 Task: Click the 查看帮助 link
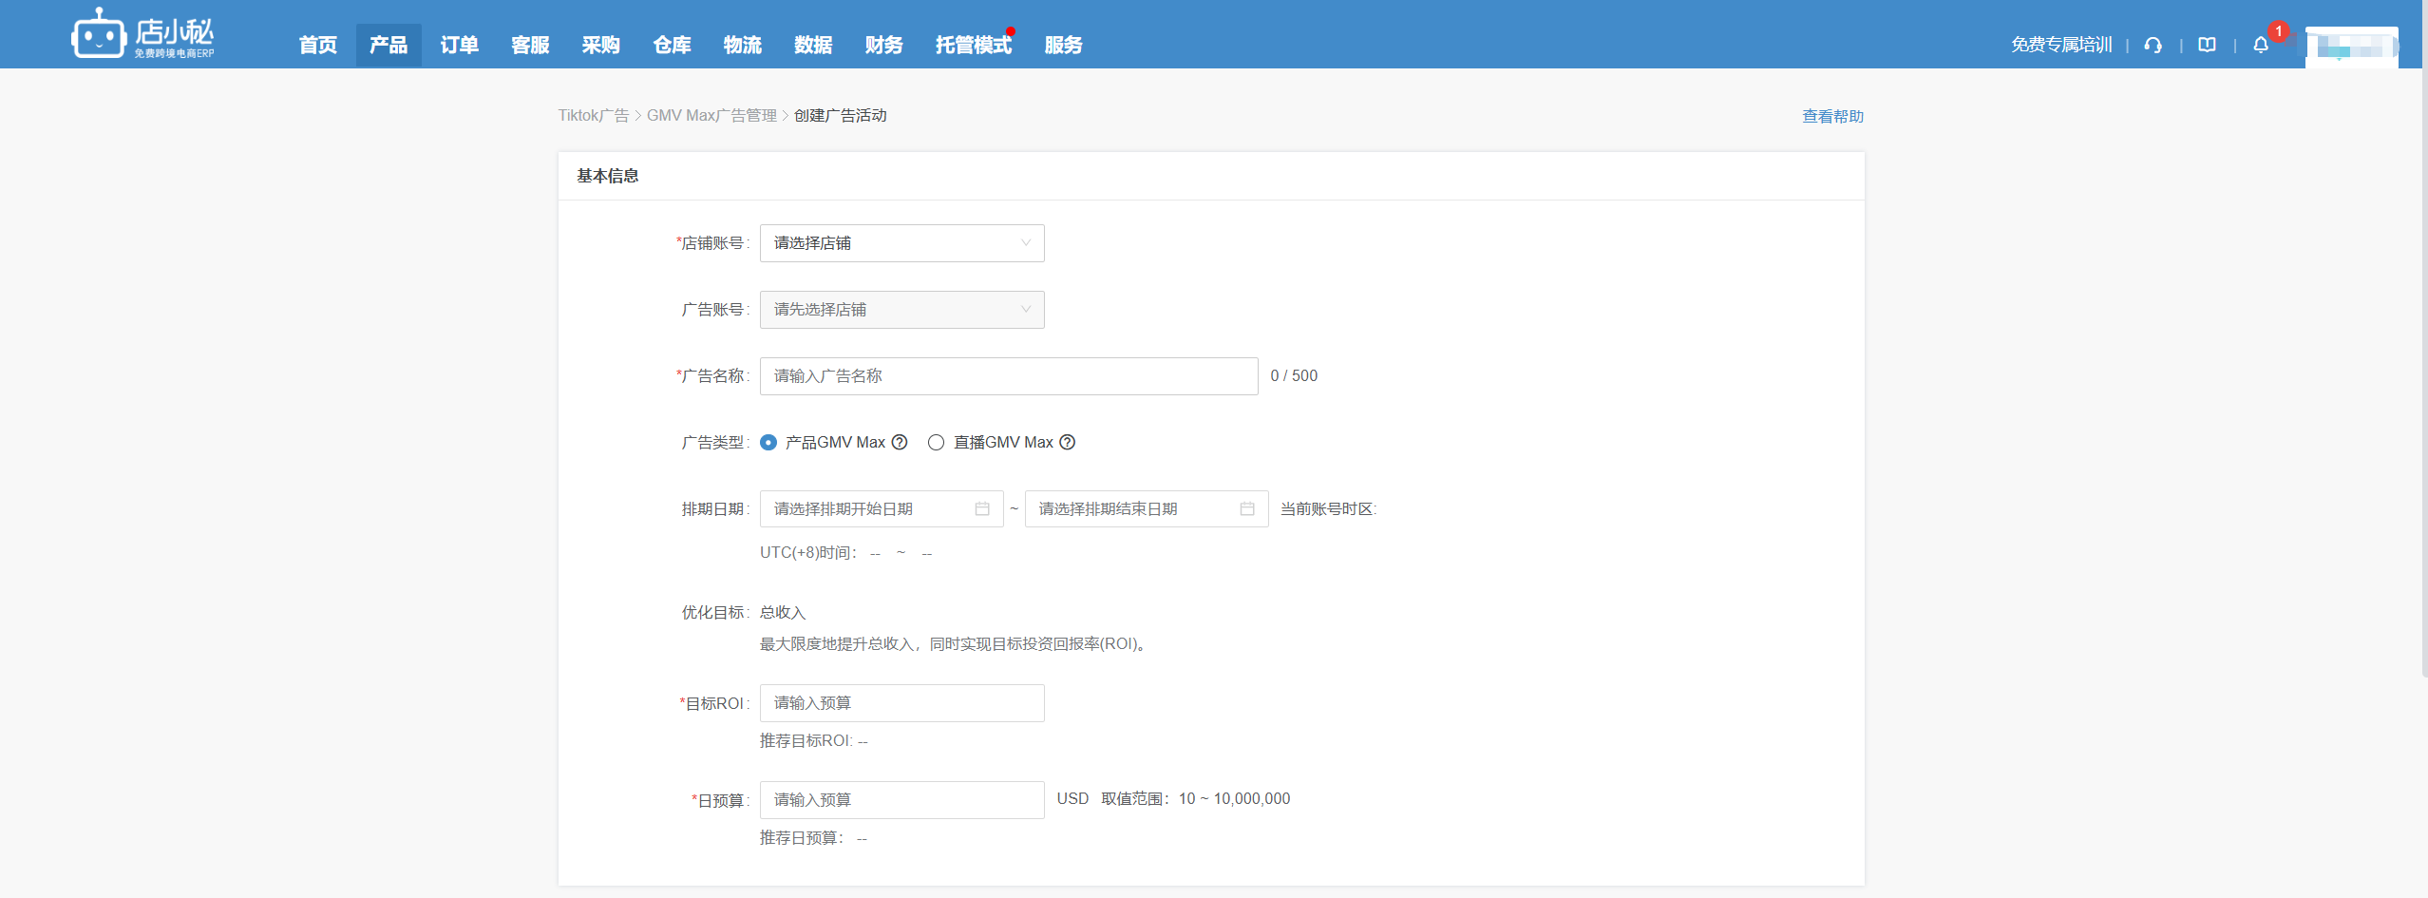click(x=1832, y=116)
